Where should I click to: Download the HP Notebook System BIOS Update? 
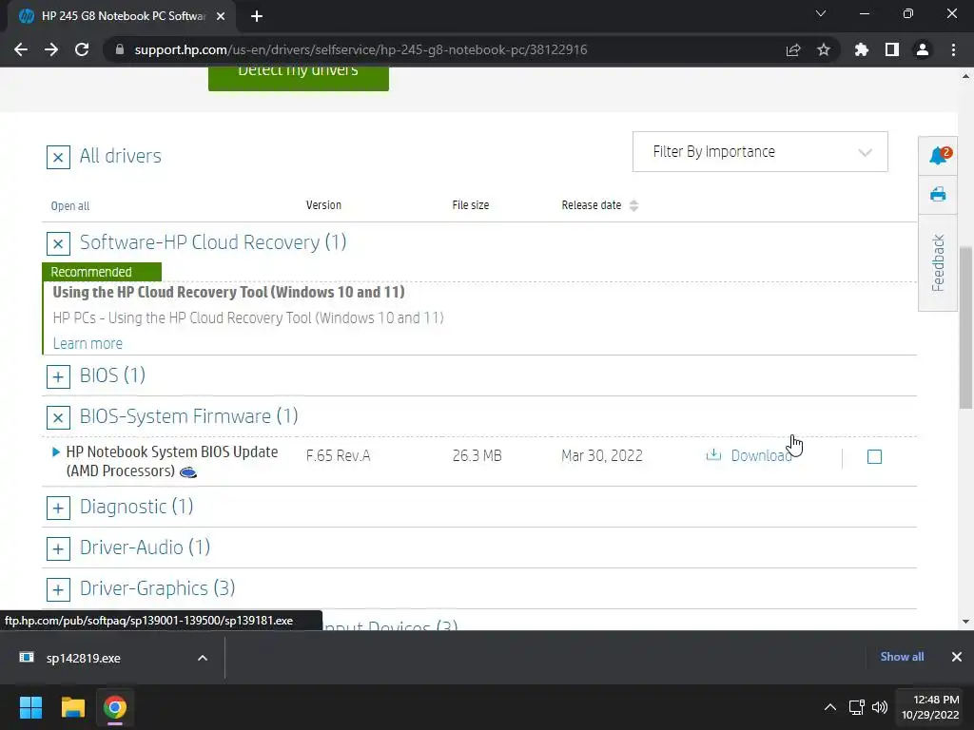[761, 455]
